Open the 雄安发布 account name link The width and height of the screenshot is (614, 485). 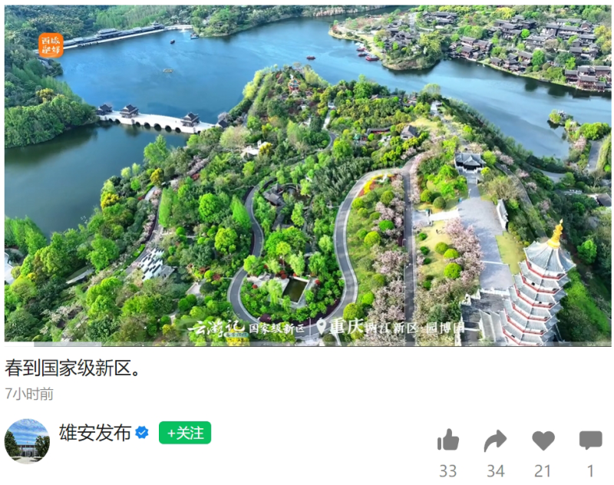coord(95,433)
